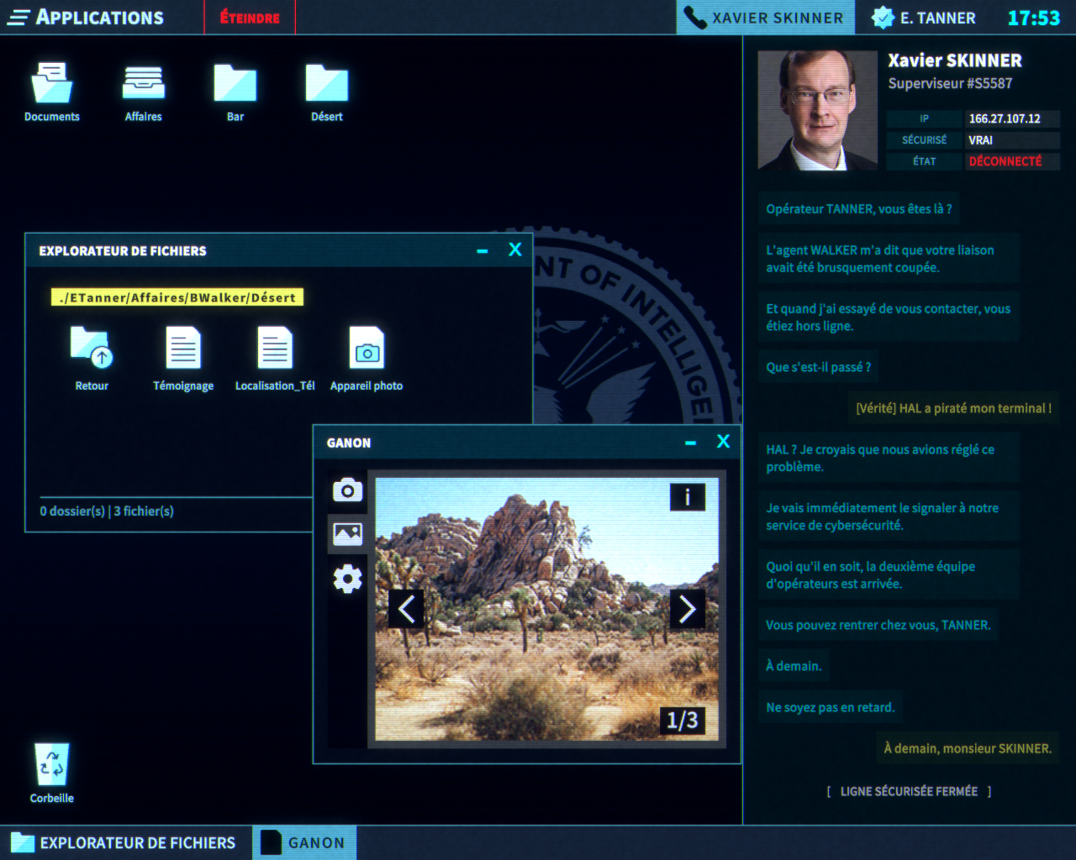Viewport: 1076px width, 860px height.
Task: Open the Corbeille recycle bin
Action: pyautogui.click(x=51, y=765)
